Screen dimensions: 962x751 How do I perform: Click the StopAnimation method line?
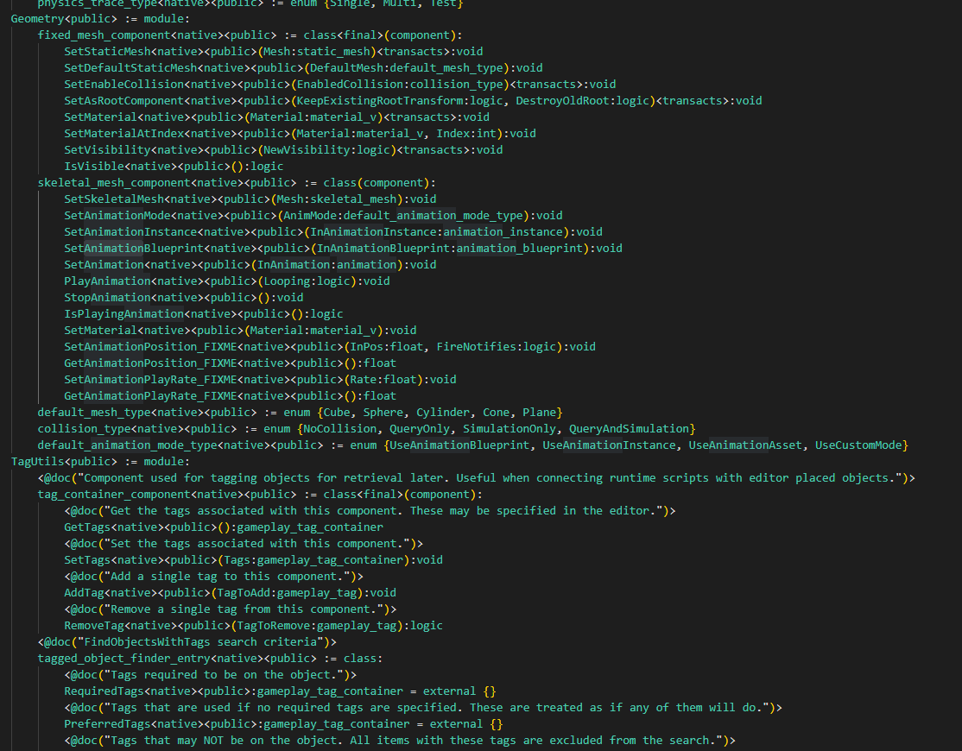tap(183, 297)
